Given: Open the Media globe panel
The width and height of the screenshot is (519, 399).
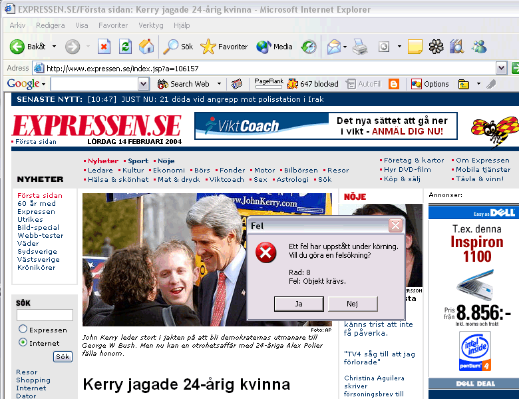Looking at the screenshot, I should tap(274, 47).
